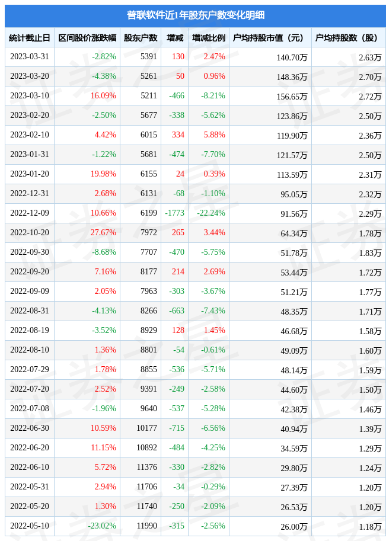The height and width of the screenshot is (541, 386).
Task: Select the date cell 2022-08-19
Action: 30,330
